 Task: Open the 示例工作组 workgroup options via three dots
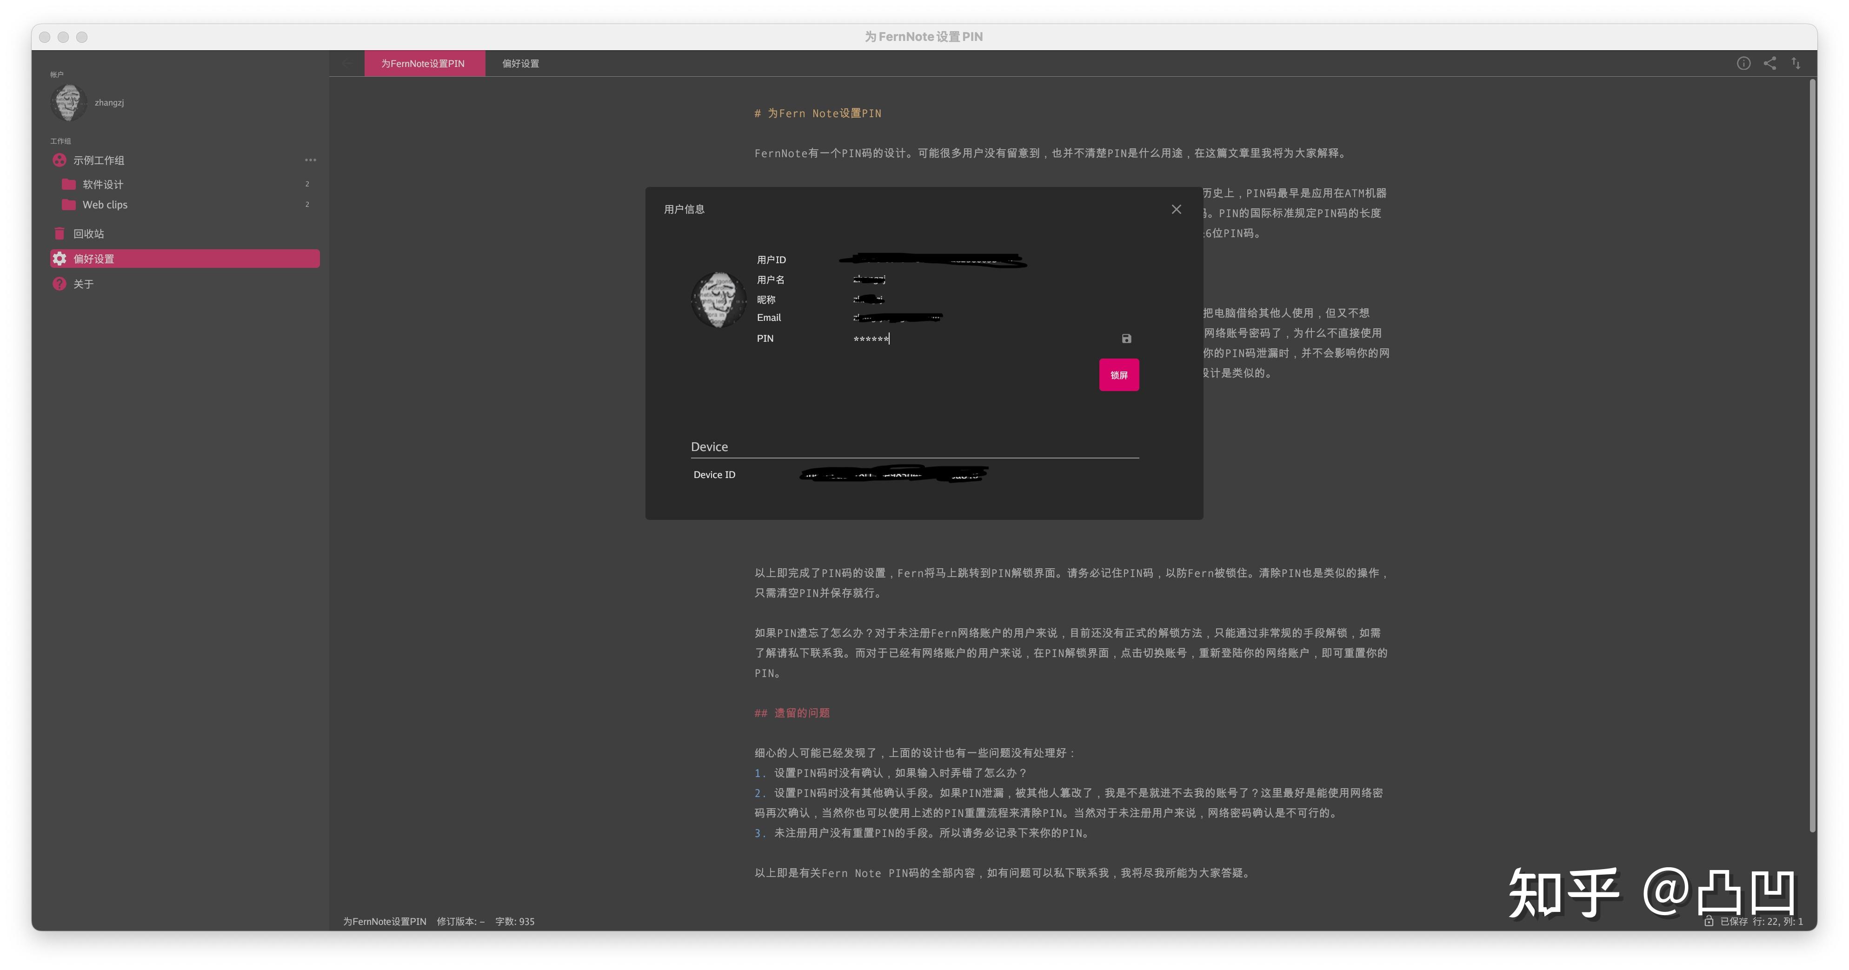(309, 159)
